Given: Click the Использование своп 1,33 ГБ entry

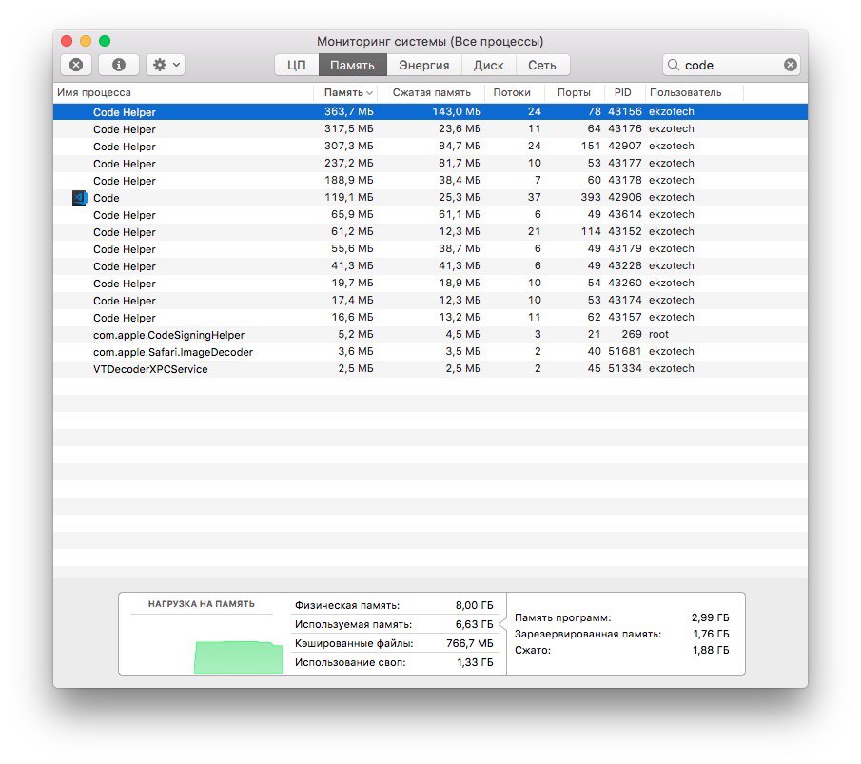Looking at the screenshot, I should pos(394,662).
